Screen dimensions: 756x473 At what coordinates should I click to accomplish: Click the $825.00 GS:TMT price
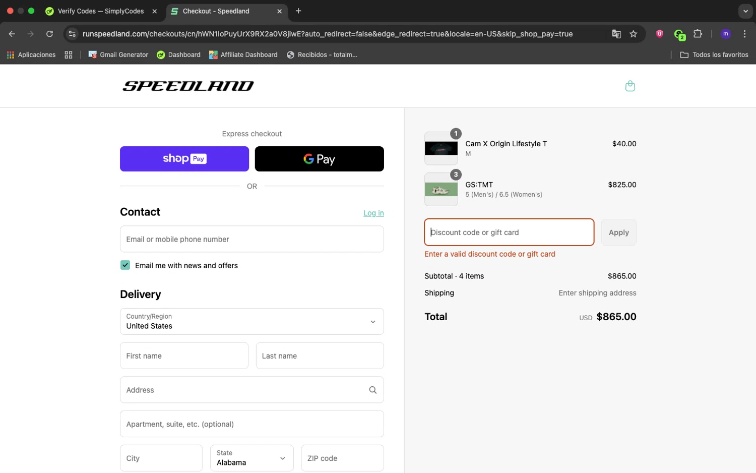point(622,185)
